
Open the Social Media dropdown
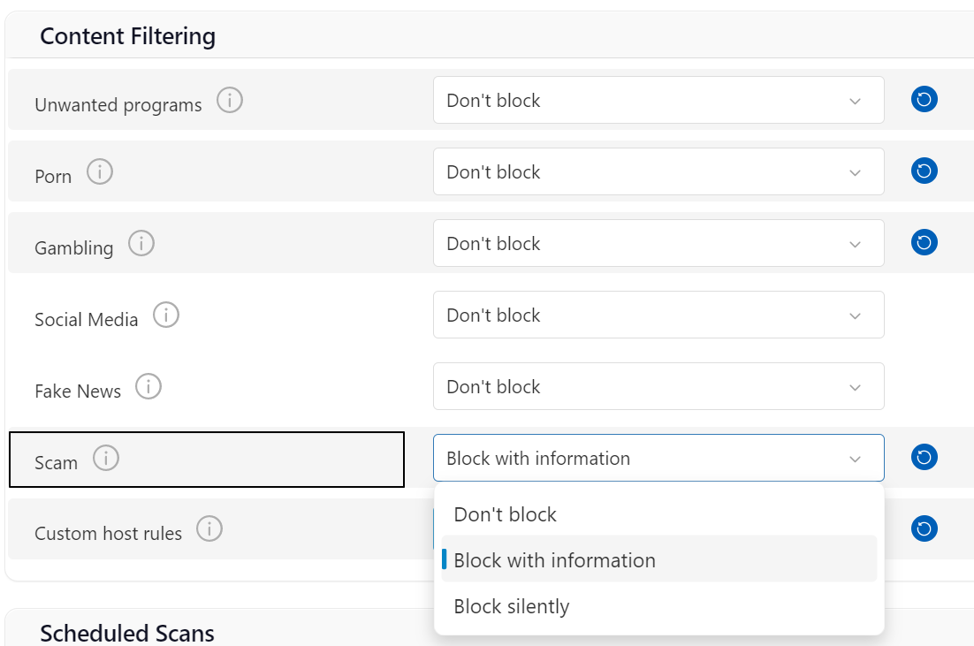click(x=658, y=315)
